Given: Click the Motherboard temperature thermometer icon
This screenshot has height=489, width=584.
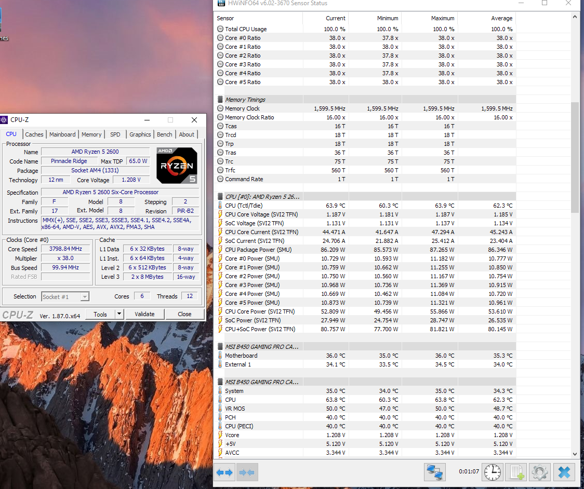Looking at the screenshot, I should 220,356.
